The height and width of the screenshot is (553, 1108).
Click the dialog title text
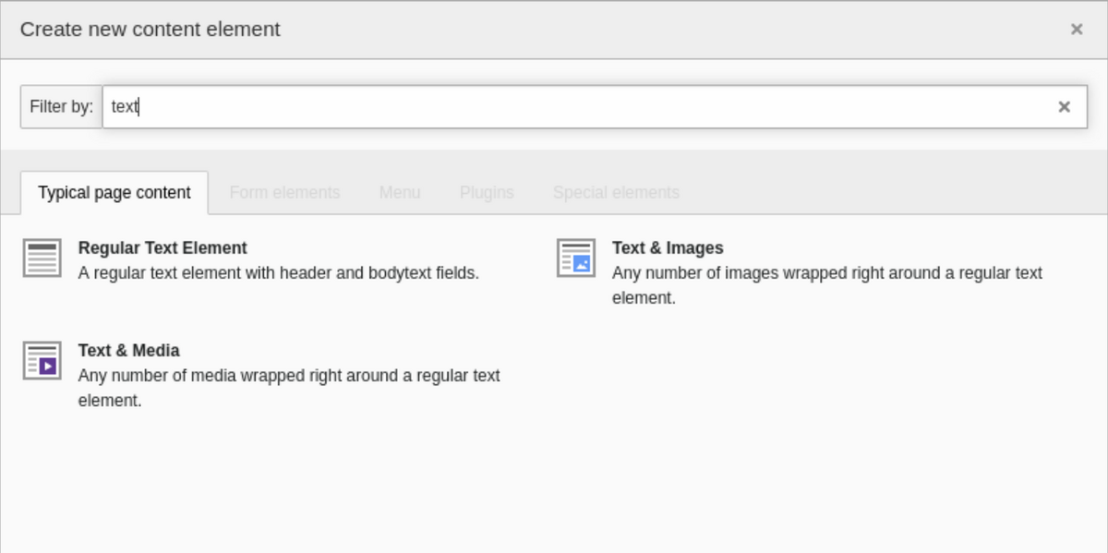click(x=150, y=30)
